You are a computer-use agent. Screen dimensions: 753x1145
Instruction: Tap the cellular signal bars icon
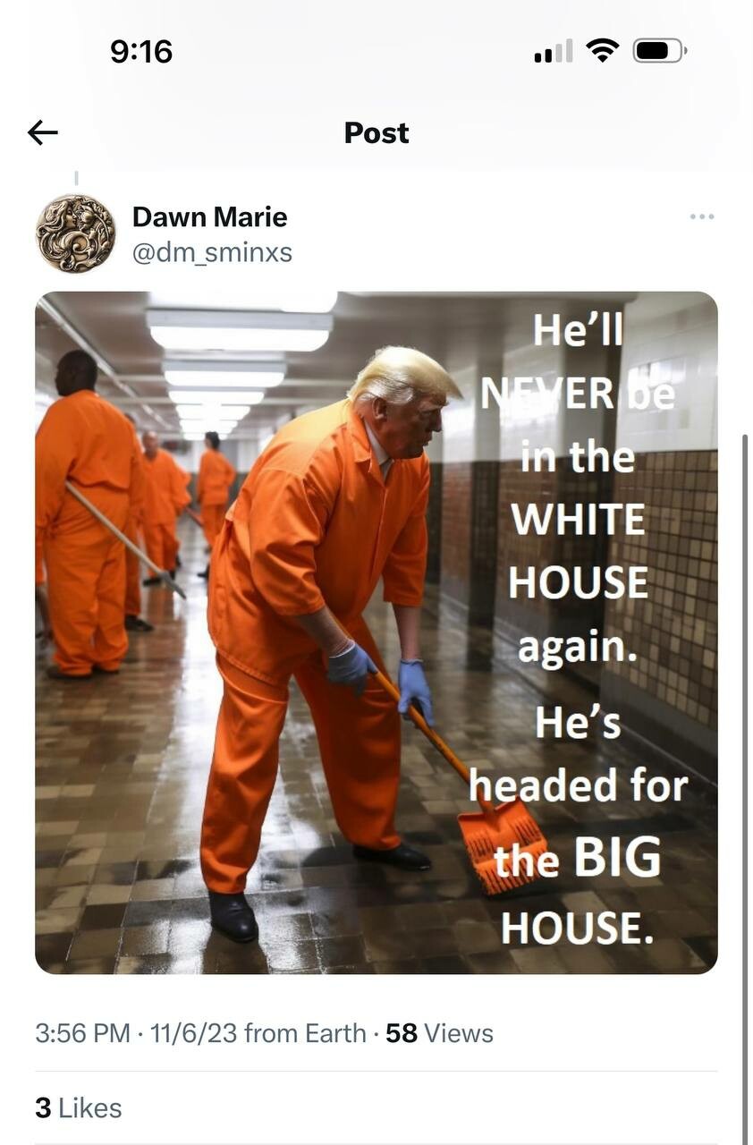click(x=554, y=52)
